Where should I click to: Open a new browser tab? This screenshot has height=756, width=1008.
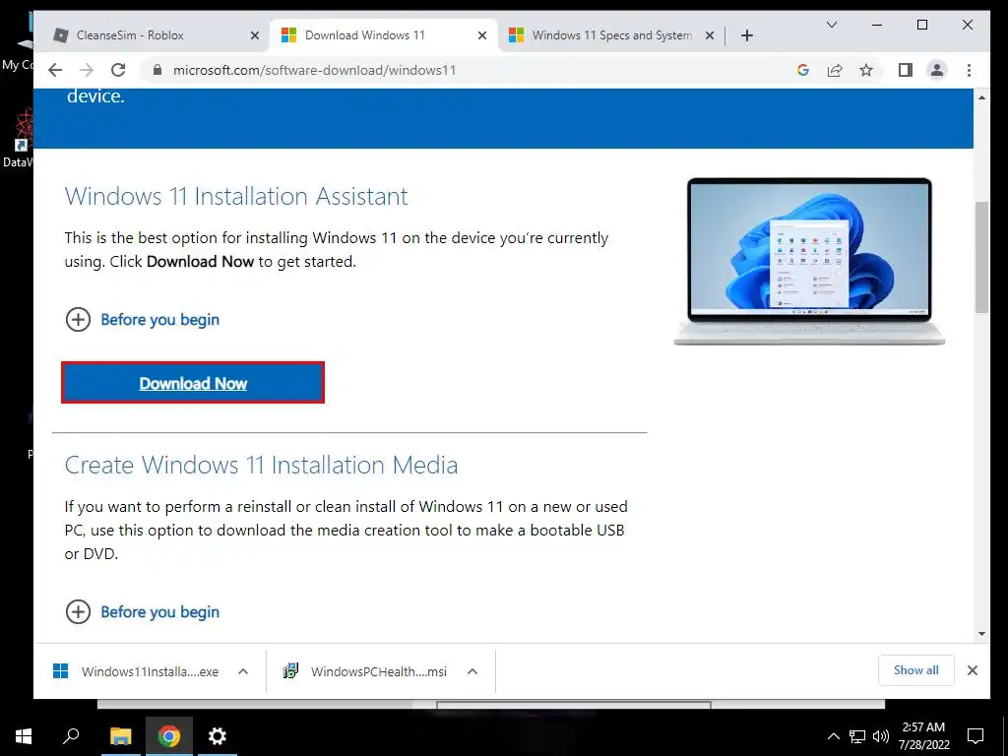point(746,35)
